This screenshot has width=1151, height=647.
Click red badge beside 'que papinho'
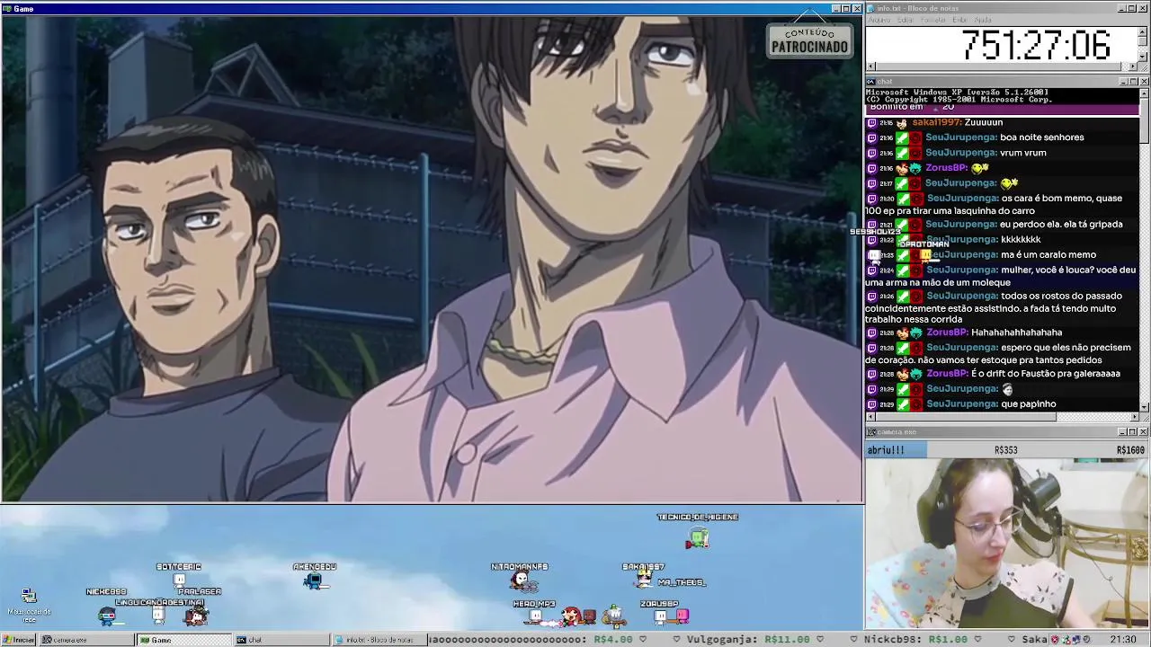click(x=915, y=404)
